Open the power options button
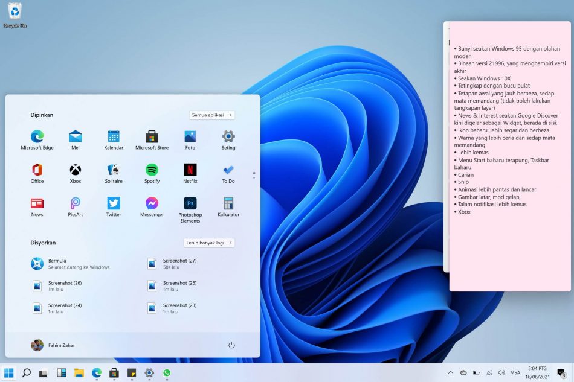The image size is (574, 382). point(231,345)
